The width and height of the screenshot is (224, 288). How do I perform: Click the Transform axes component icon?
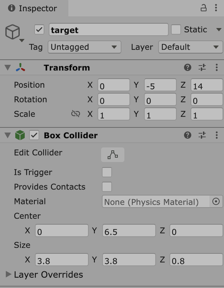pyautogui.click(x=20, y=67)
